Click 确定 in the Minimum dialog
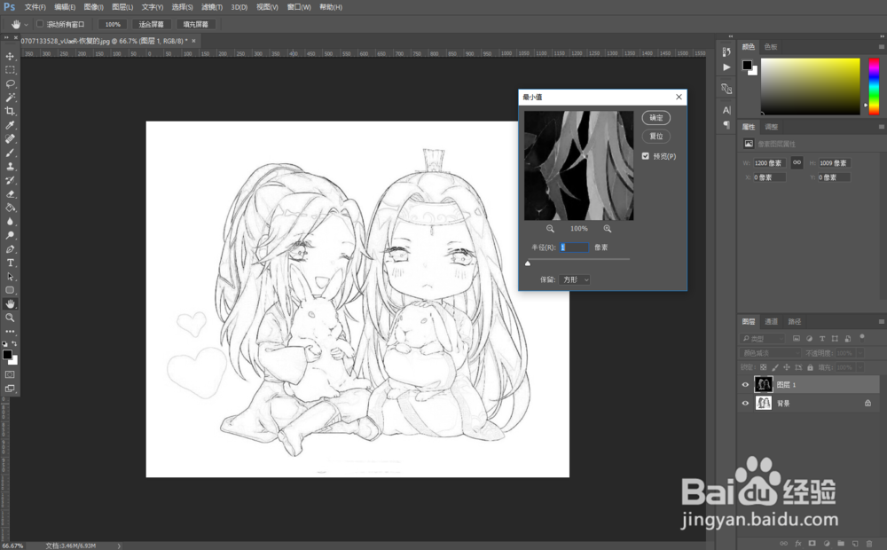The width and height of the screenshot is (887, 550). pyautogui.click(x=656, y=118)
